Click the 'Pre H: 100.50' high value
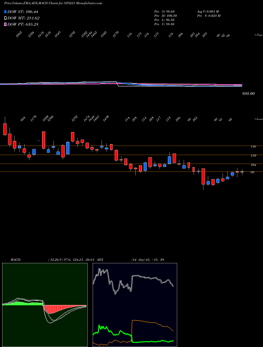Screen dimensions: 263x347 pos(166,16)
